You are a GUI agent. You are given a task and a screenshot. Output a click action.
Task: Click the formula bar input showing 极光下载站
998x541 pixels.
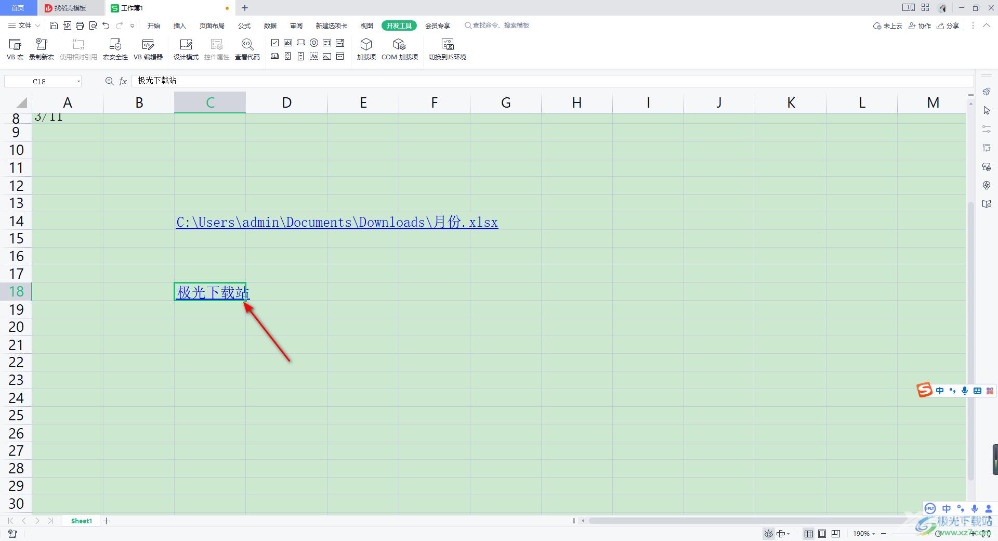pyautogui.click(x=553, y=81)
